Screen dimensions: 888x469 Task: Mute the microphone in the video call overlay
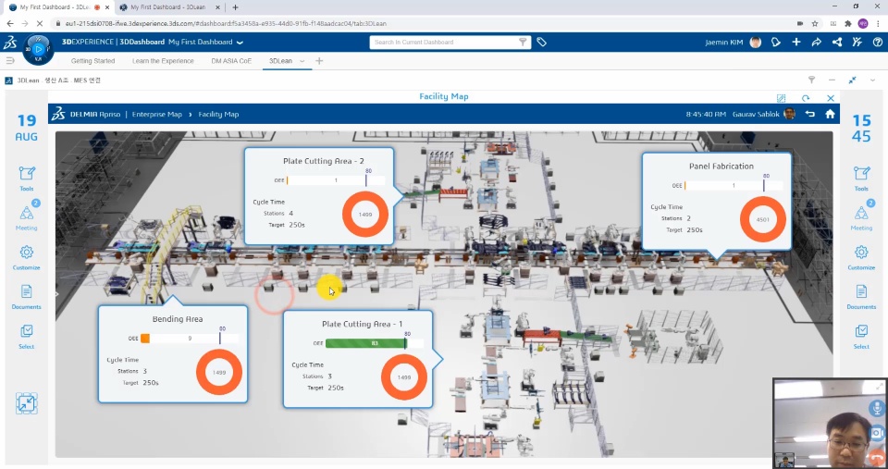[x=877, y=408]
